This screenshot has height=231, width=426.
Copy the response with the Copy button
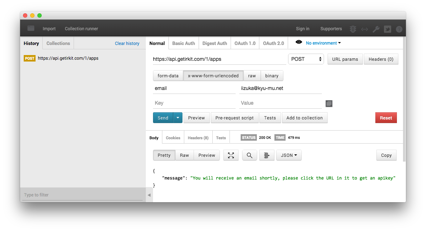tap(386, 155)
